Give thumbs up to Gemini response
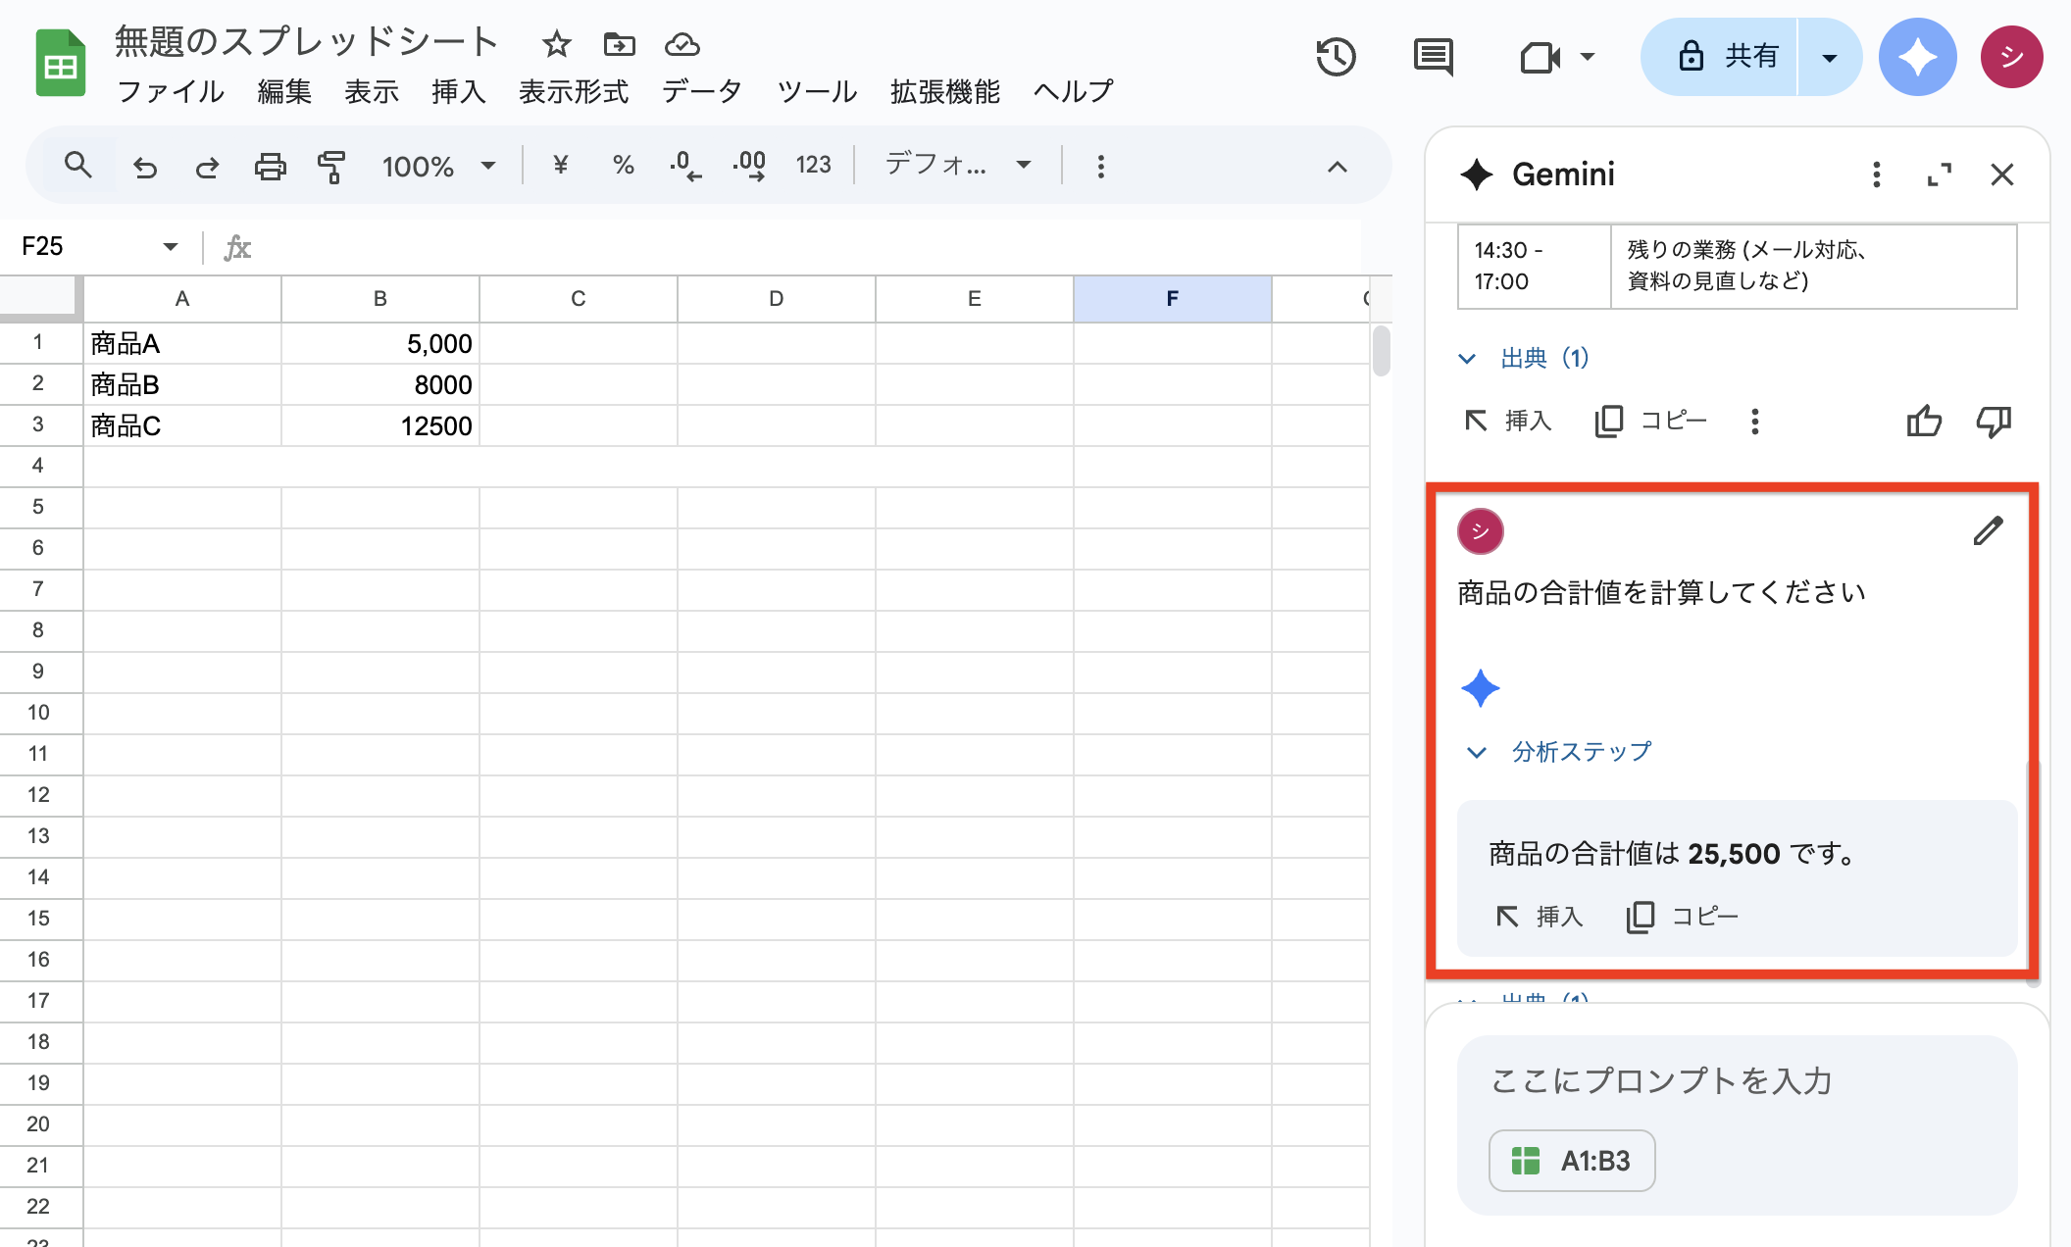 point(1924,422)
